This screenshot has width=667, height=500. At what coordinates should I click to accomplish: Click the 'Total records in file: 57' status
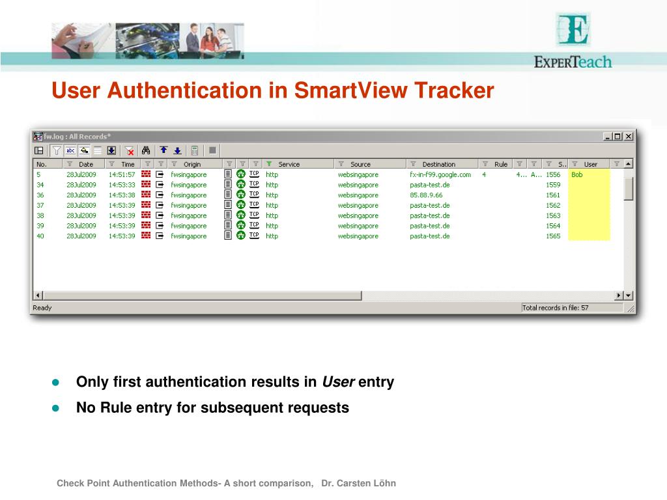click(x=555, y=307)
